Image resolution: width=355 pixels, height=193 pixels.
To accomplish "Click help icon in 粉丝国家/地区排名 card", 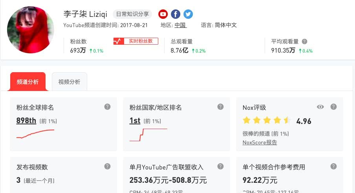I will coord(220,107).
